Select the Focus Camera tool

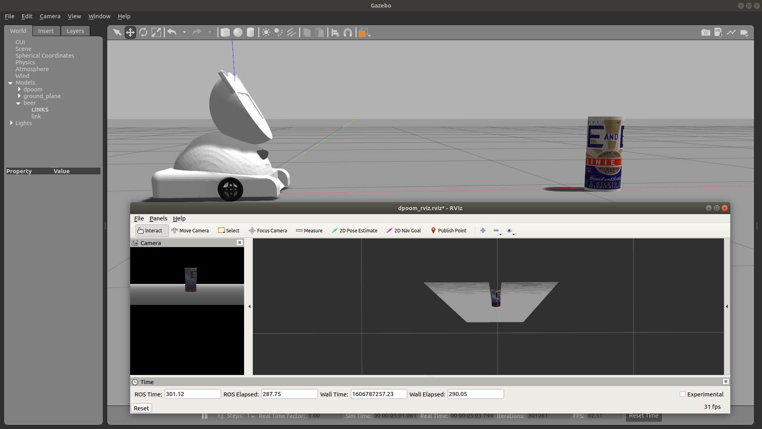coord(268,231)
